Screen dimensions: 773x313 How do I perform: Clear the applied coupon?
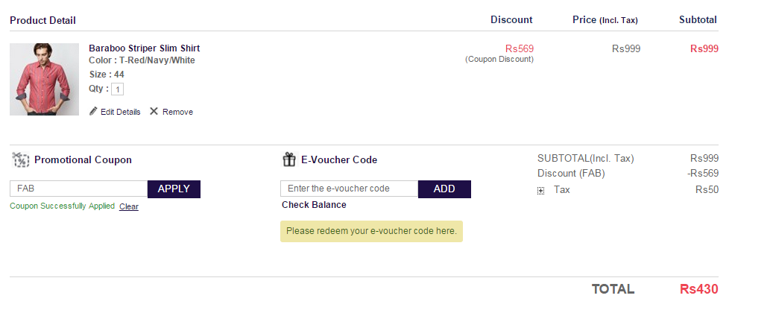[129, 206]
